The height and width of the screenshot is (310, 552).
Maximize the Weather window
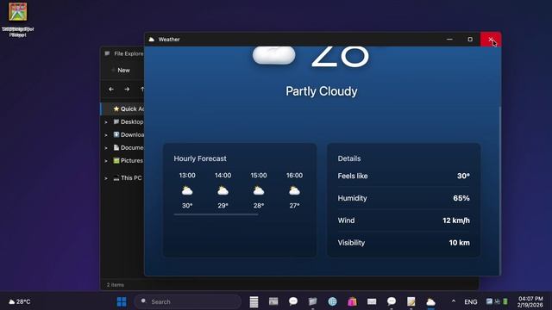470,40
